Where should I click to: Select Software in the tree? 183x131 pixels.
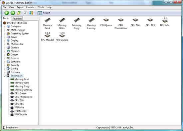(x=15, y=62)
